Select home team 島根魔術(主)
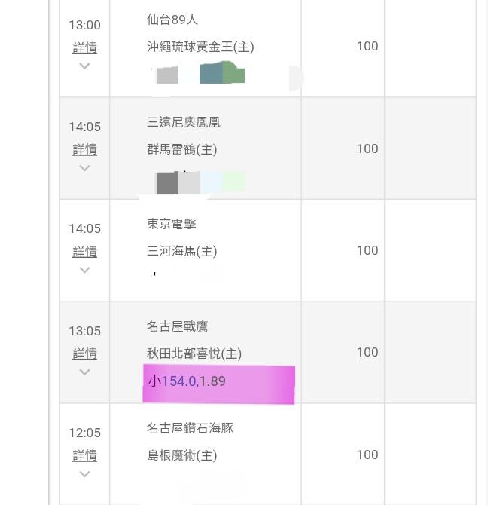Viewport: 503px width, 505px height. 182,455
